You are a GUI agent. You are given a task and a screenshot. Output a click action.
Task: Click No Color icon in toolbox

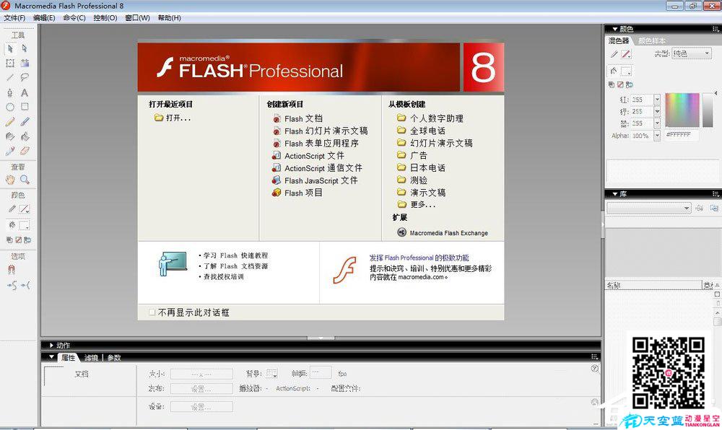click(x=19, y=240)
